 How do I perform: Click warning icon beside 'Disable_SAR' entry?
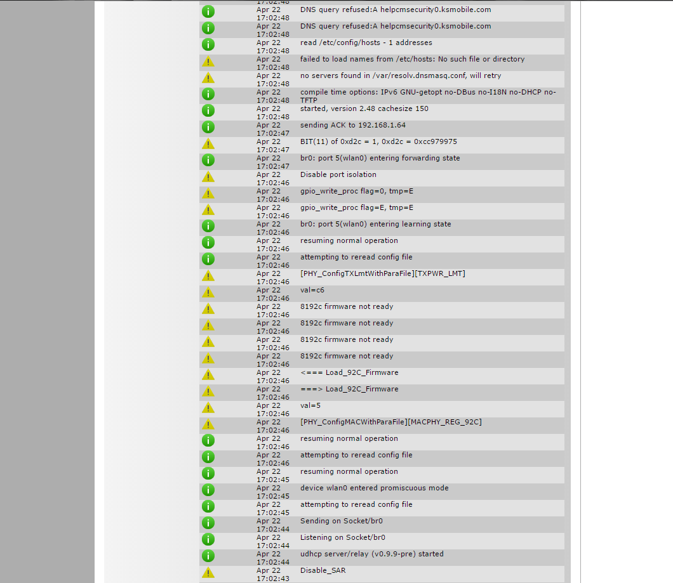coord(208,573)
